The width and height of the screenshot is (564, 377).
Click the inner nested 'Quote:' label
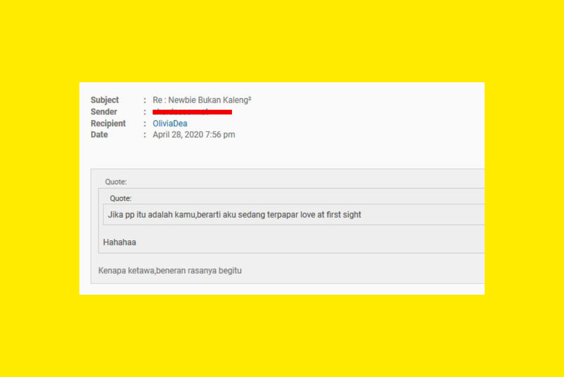(x=121, y=198)
